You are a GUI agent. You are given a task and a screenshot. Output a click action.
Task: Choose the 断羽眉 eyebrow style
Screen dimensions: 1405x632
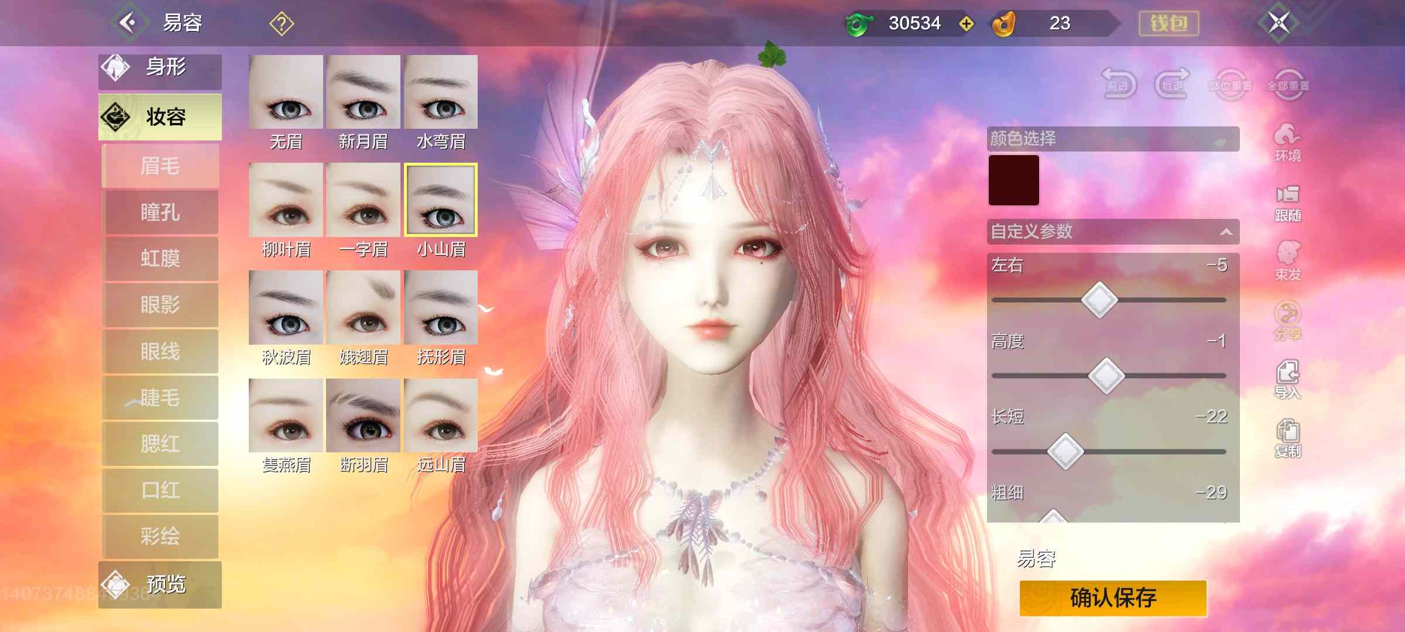point(363,415)
